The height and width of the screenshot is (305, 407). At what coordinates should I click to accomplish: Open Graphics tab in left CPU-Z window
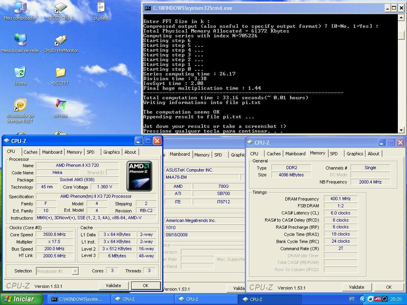pyautogui.click(x=112, y=152)
